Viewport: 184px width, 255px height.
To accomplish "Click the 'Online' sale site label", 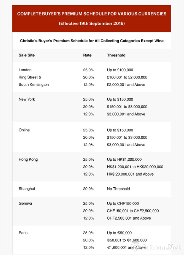I will (x=24, y=130).
